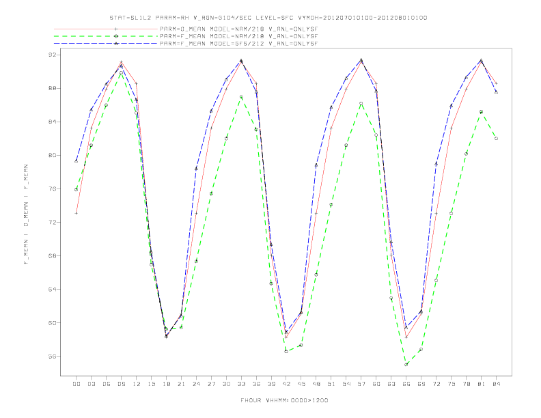Click x-axis tick label 06

[x=107, y=384]
